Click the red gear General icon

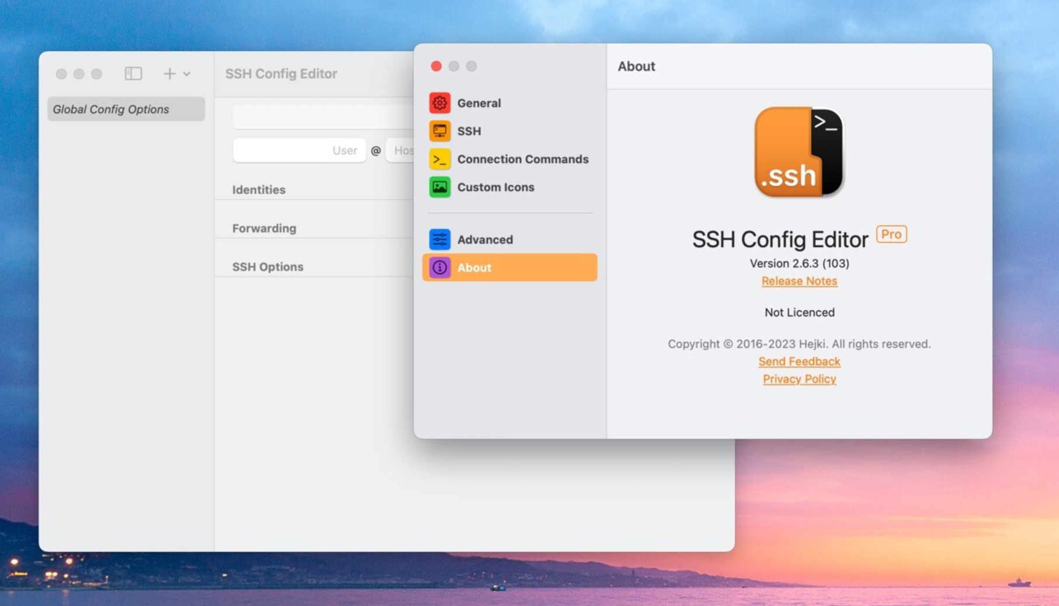tap(440, 103)
